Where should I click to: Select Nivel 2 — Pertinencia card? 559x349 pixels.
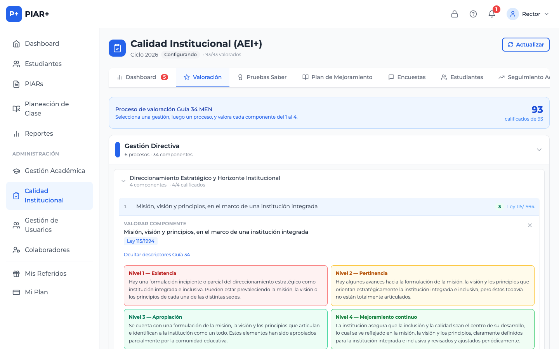(432, 285)
